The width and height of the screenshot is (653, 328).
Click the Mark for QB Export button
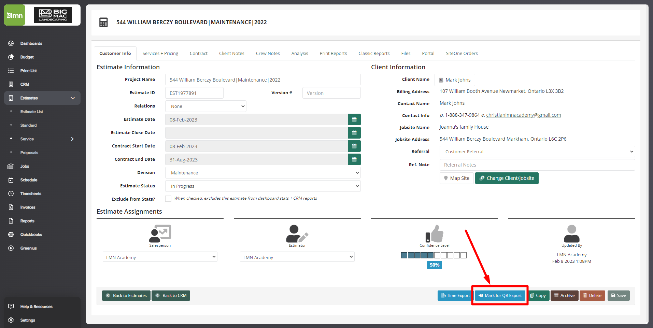click(x=500, y=296)
